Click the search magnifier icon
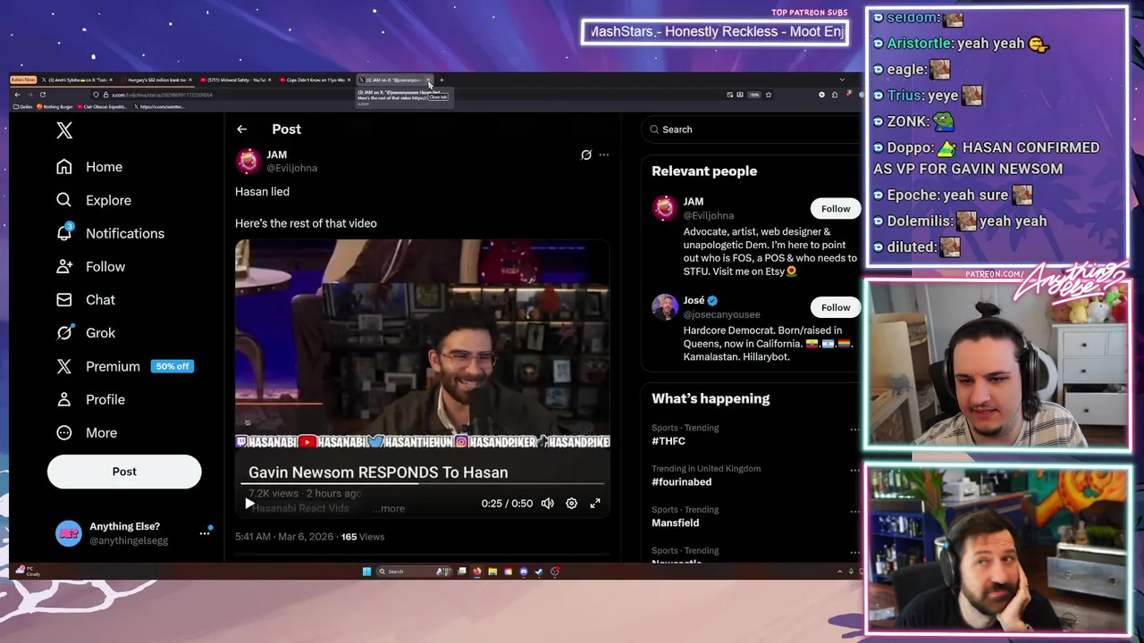This screenshot has height=643, width=1144. [x=654, y=129]
